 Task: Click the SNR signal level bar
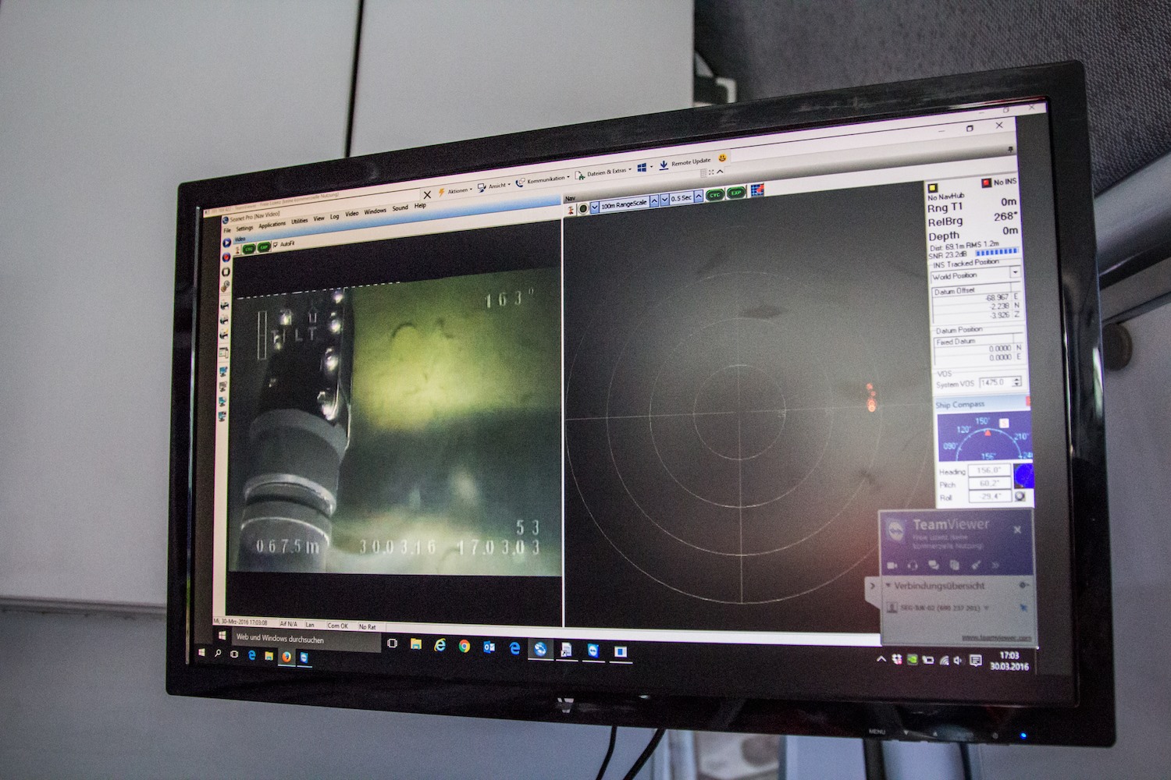[x=997, y=252]
